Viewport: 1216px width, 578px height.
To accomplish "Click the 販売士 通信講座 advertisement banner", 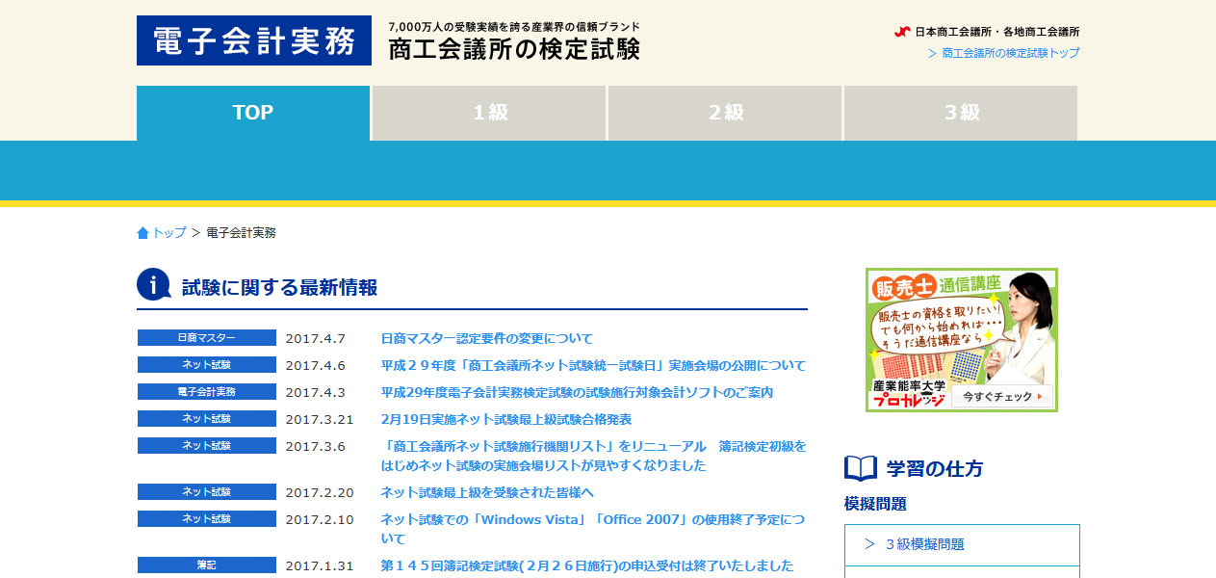I will (x=962, y=340).
